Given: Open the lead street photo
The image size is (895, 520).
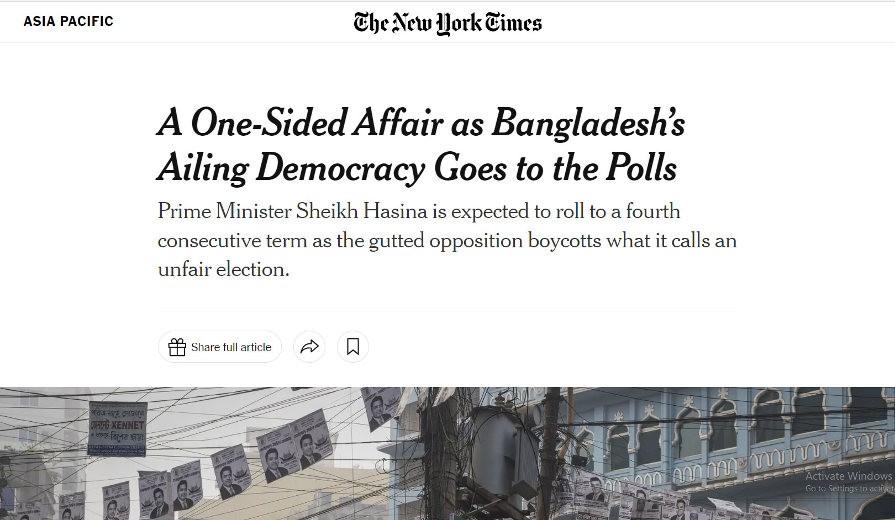Looking at the screenshot, I should coord(447,453).
